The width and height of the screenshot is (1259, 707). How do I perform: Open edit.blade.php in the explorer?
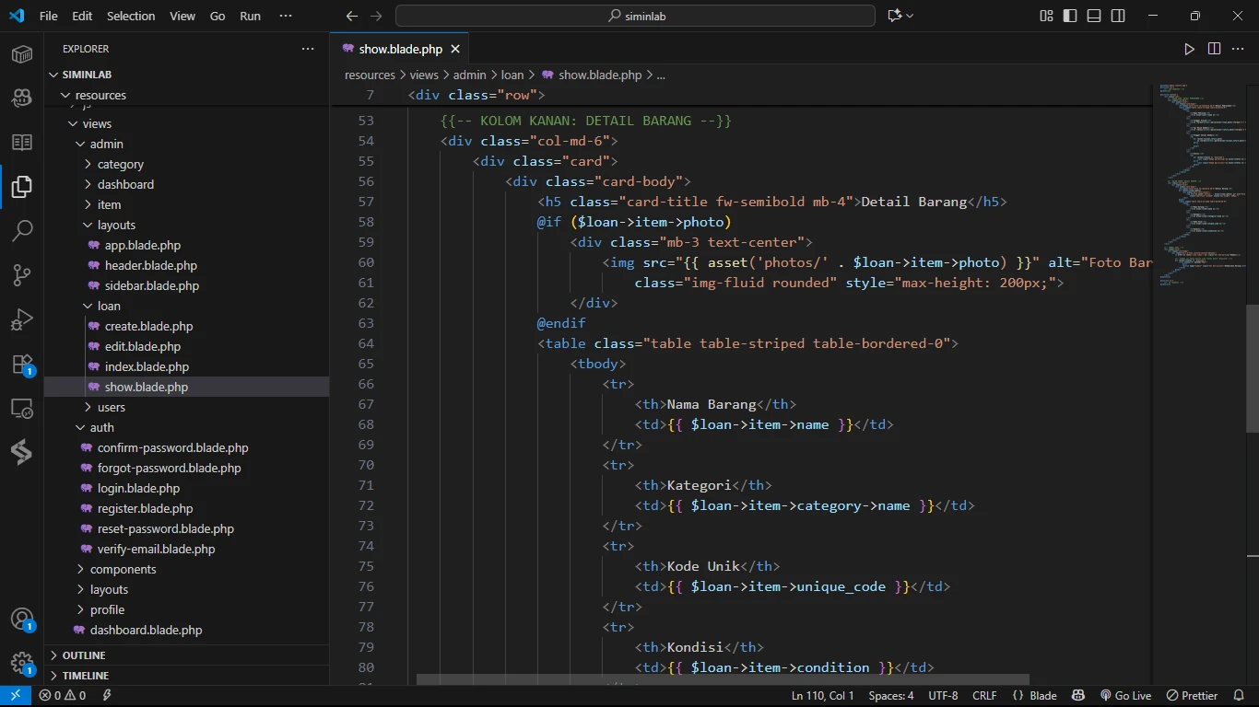tap(142, 346)
